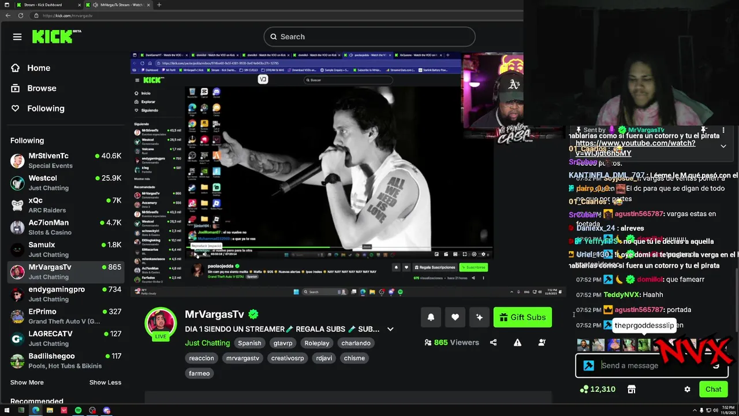
Task: Open File Explorer from the taskbar
Action: point(50,411)
